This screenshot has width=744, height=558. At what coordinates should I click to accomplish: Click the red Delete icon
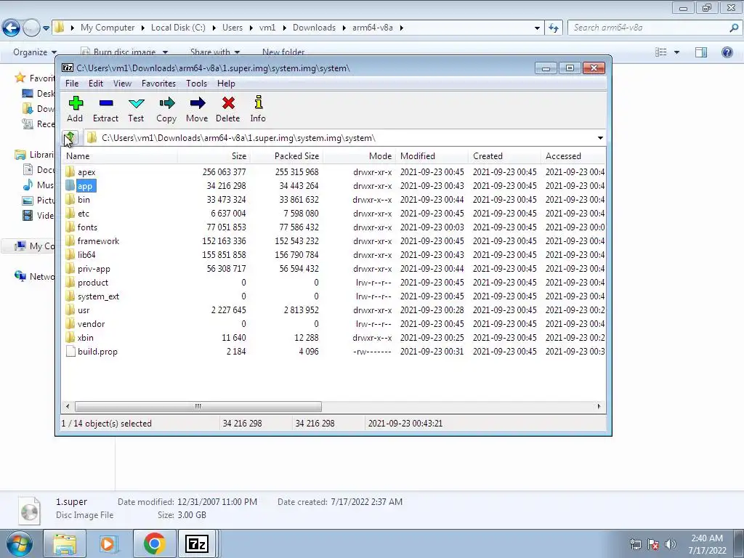228,103
